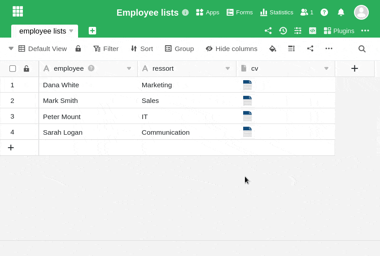Screen dimensions: 380x256
Task: Select the employee lists tab
Action: point(42,31)
